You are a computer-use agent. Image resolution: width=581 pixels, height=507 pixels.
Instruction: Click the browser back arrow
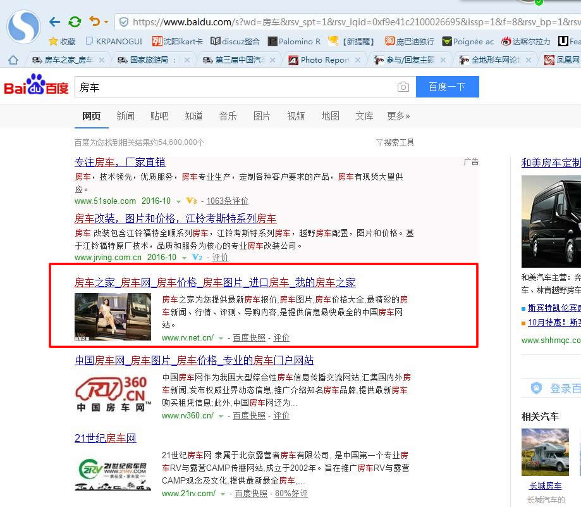pos(55,22)
